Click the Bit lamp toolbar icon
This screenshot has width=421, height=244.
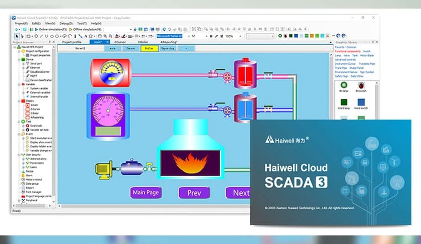tap(280, 36)
